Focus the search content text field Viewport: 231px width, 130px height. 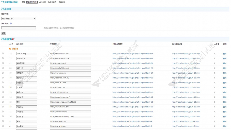pyautogui.click(x=19, y=28)
